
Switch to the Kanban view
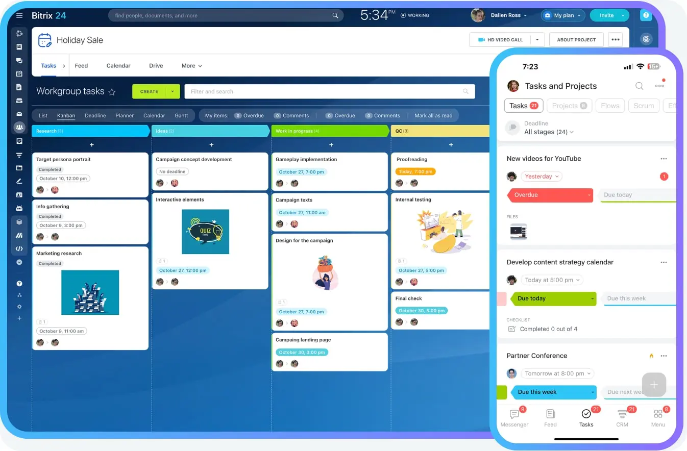[66, 116]
